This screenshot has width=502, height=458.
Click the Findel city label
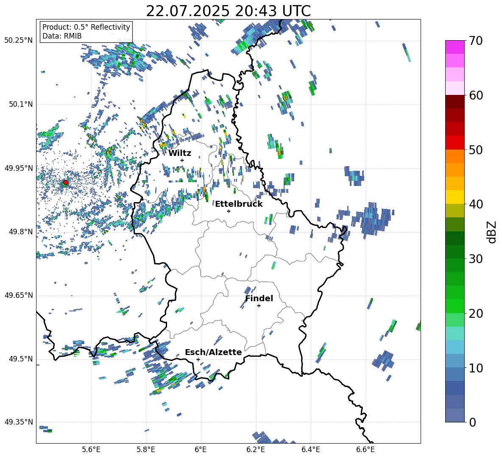pos(259,298)
